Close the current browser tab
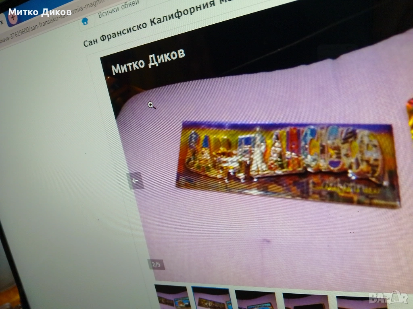Image resolution: width=413 pixels, height=309 pixels. tap(2, 21)
